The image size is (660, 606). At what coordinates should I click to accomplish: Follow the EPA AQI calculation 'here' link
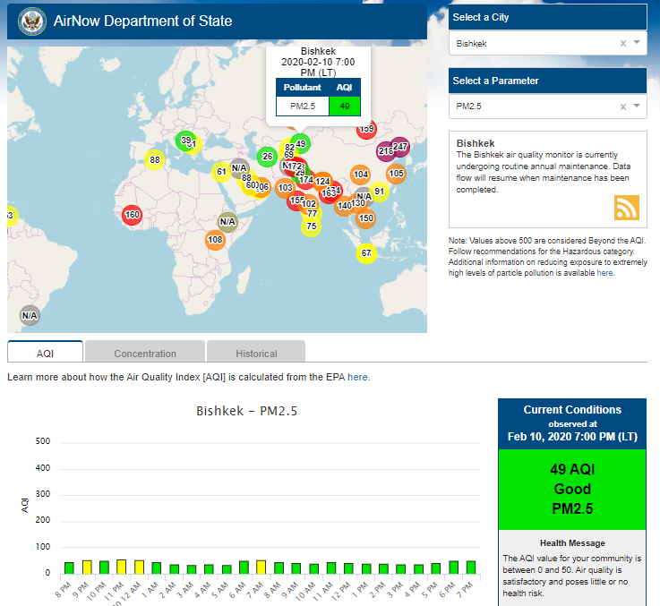358,377
